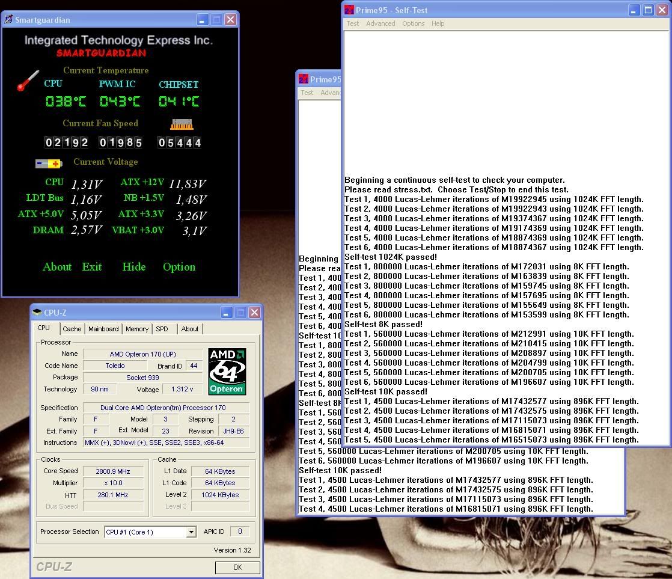Click the fan speed counter 05444
672x579 pixels.
tap(179, 142)
